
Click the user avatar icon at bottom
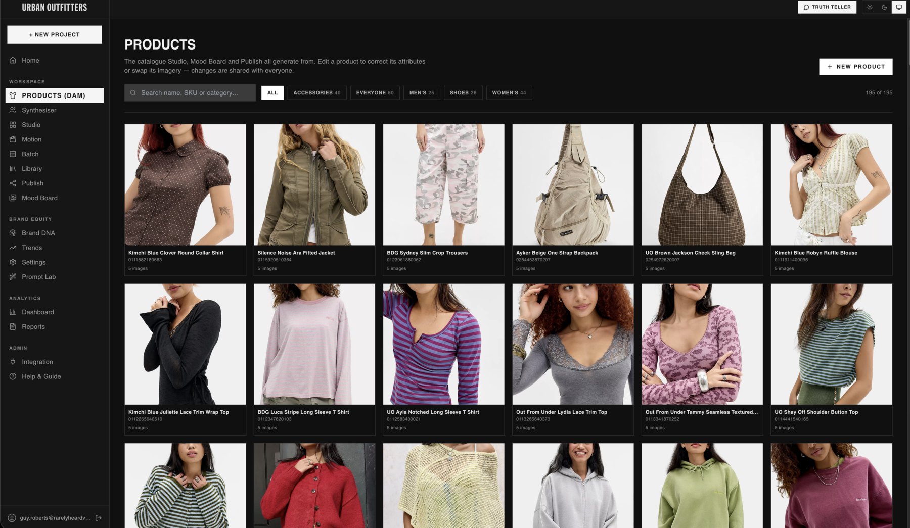point(12,518)
